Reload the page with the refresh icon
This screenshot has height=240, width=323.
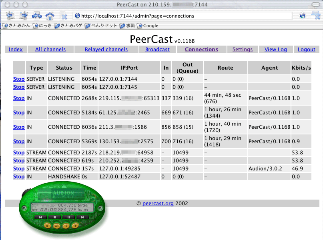(37, 16)
